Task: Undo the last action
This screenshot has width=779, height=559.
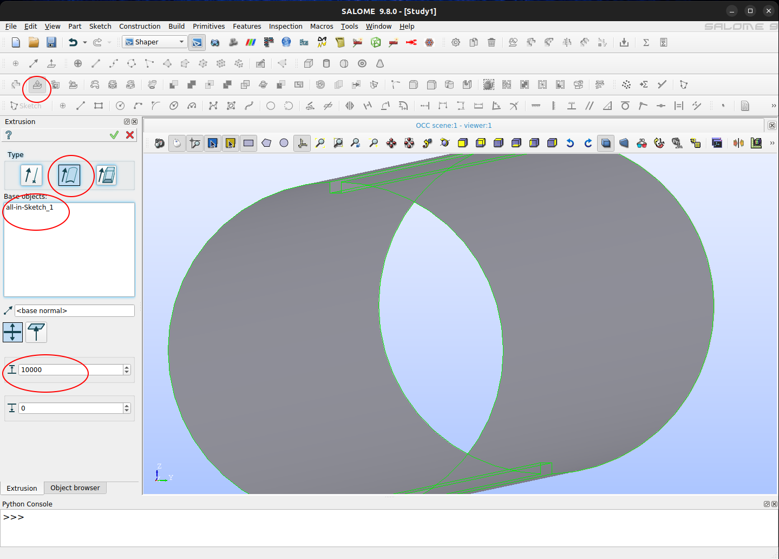Action: [x=73, y=42]
